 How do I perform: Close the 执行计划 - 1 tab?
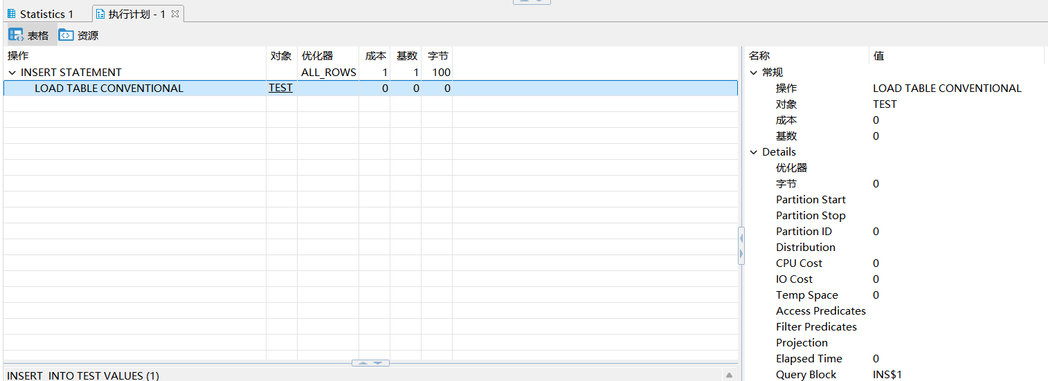click(175, 14)
